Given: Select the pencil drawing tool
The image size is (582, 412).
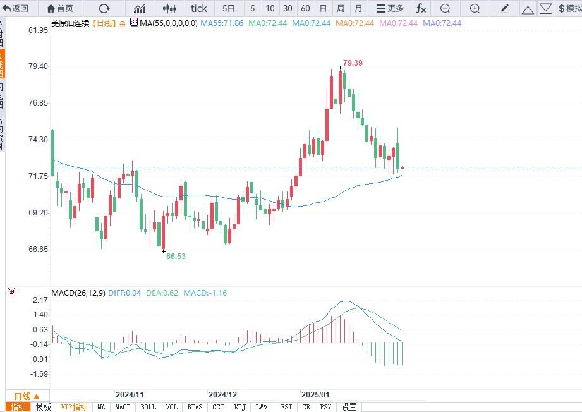Looking at the screenshot, I should tap(504, 8).
